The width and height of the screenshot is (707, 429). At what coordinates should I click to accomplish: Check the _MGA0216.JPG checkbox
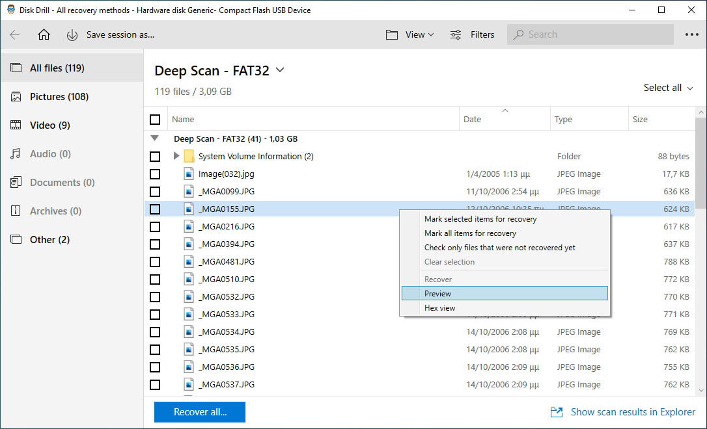coord(155,226)
